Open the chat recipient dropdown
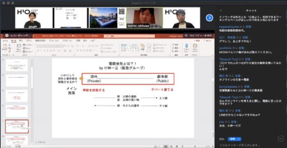Image resolution: width=287 pixels, height=148 pixels. coord(234,139)
